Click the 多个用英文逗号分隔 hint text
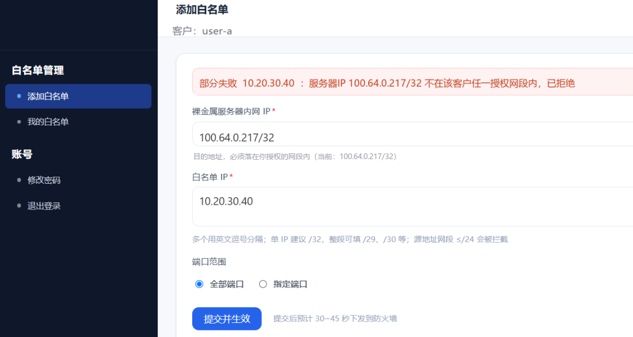This screenshot has height=337, width=633. 350,239
